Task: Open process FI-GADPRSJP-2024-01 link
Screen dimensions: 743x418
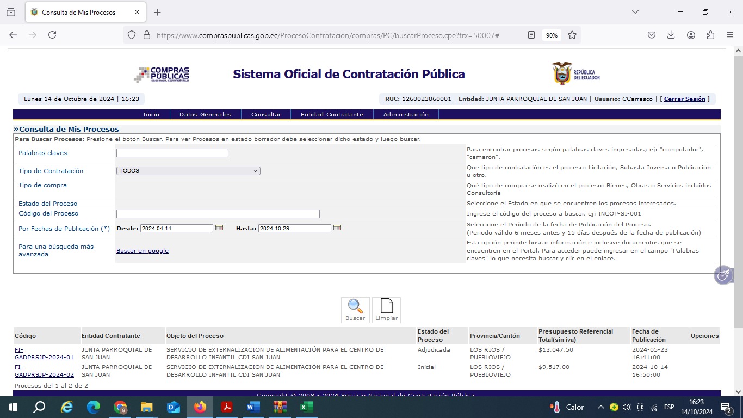Action: coord(44,354)
